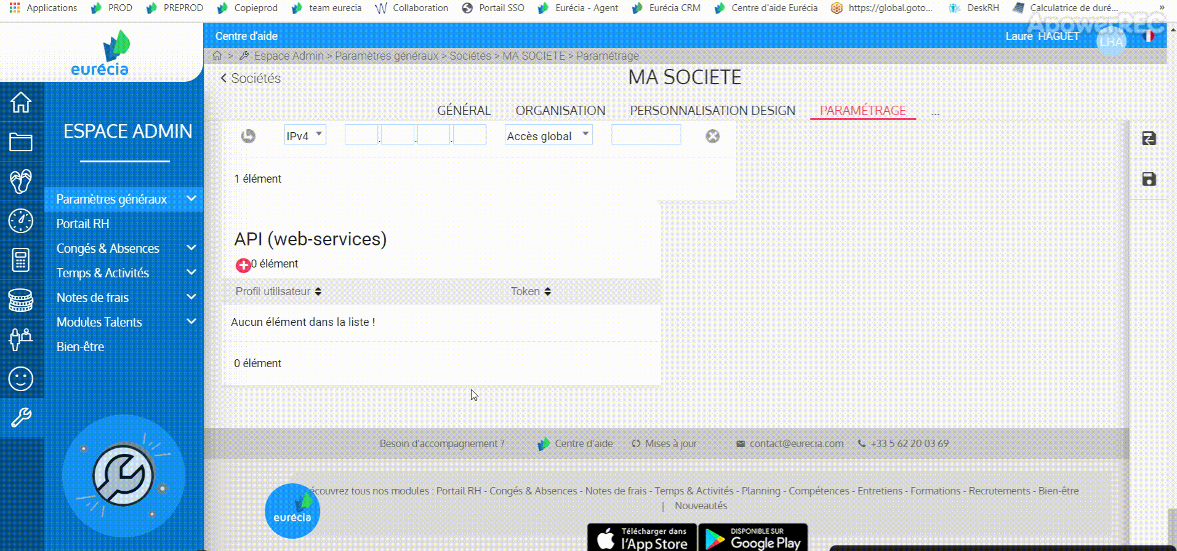The image size is (1177, 551).
Task: Open the calculator icon in sidebar
Action: point(21,260)
